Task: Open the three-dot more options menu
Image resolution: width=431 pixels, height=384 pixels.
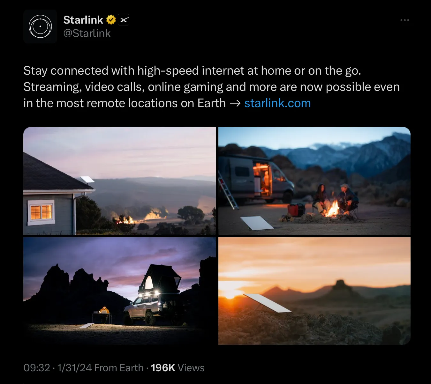Action: (405, 20)
